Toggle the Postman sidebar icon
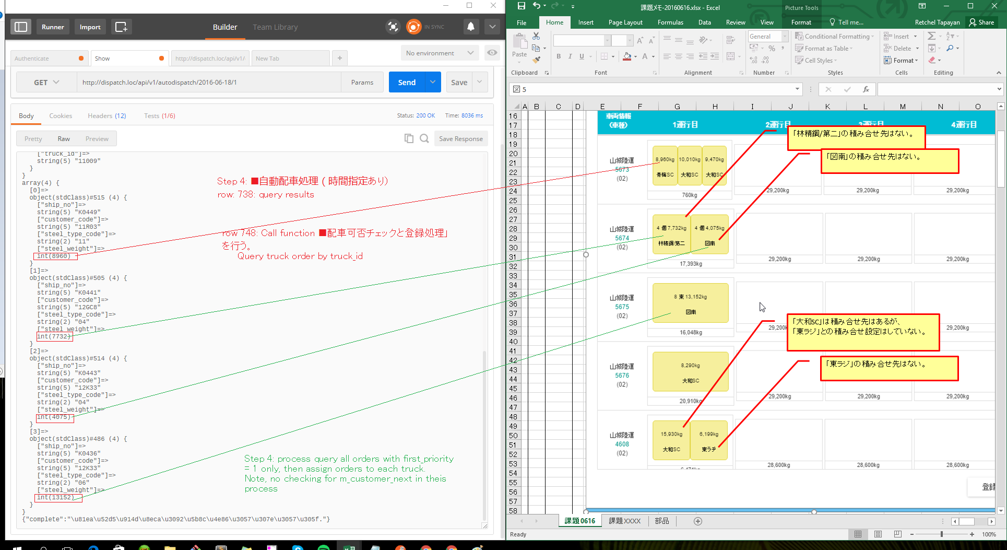The image size is (1007, 550). (21, 27)
